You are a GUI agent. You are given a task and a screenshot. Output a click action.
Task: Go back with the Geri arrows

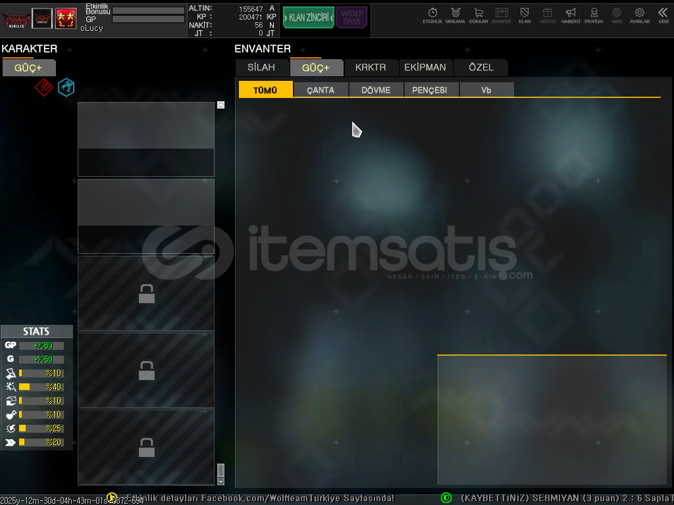click(663, 15)
